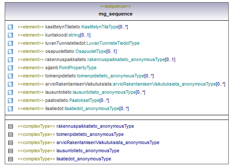Select rakennuspaikkatieto_anonymousType type in the element row
233x166 pixels.
tap(126, 59)
